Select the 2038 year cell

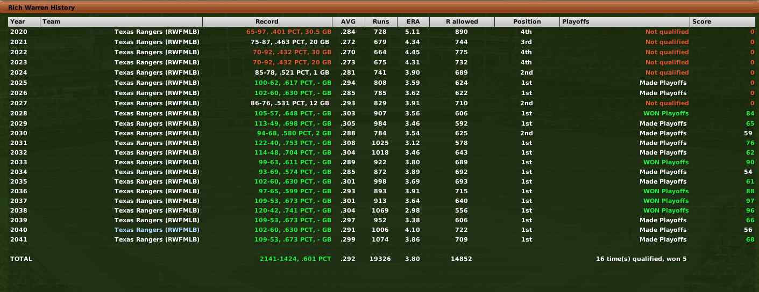click(18, 210)
